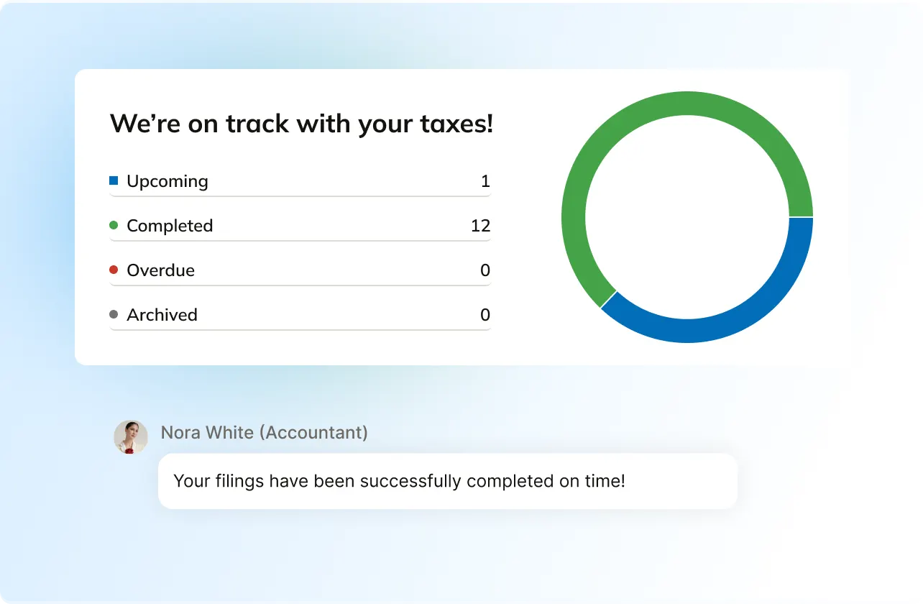Image resolution: width=923 pixels, height=604 pixels.
Task: Select the Overdue status label
Action: click(x=160, y=270)
